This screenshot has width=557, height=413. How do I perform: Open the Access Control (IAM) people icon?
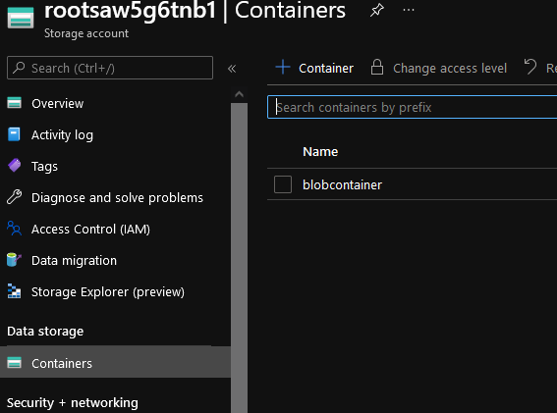click(x=14, y=229)
